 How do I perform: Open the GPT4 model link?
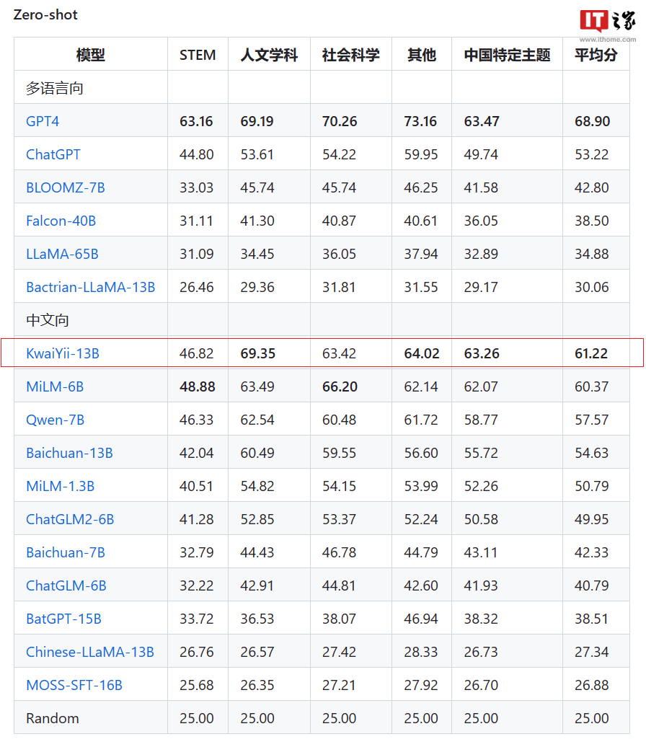pyautogui.click(x=43, y=121)
